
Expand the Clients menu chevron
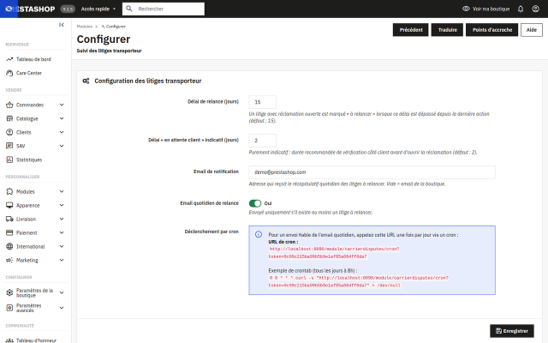click(62, 132)
